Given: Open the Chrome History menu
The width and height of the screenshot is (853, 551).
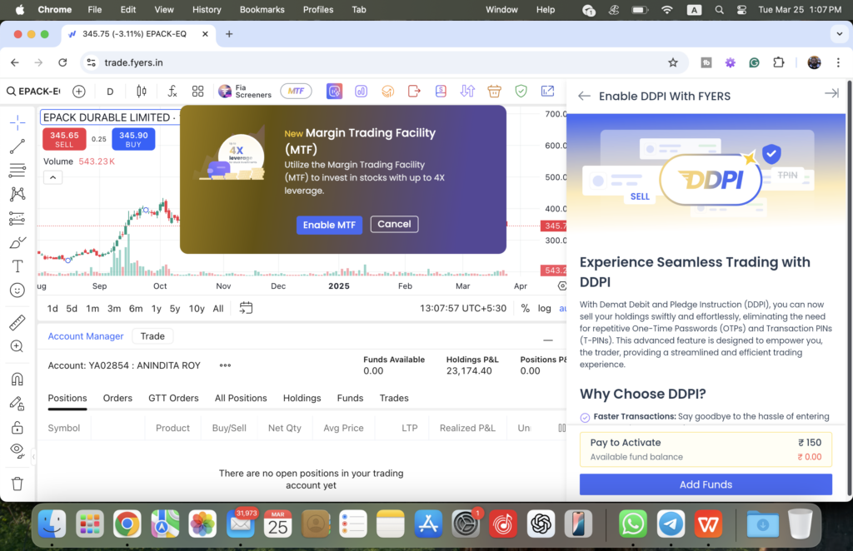Looking at the screenshot, I should click(x=207, y=10).
